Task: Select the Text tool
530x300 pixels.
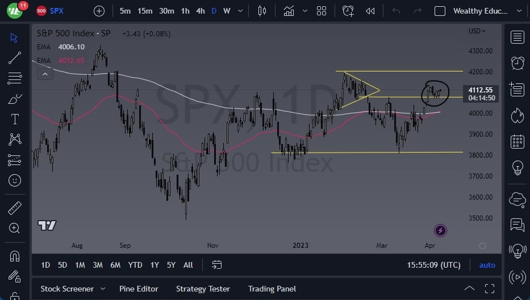Action: 15,119
